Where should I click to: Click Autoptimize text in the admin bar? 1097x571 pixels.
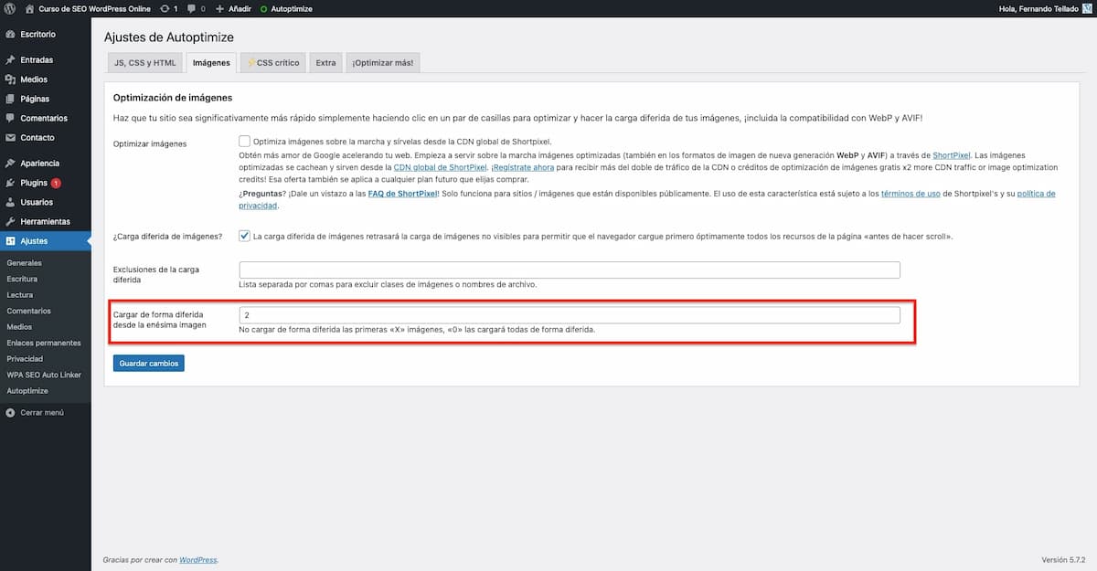(292, 8)
